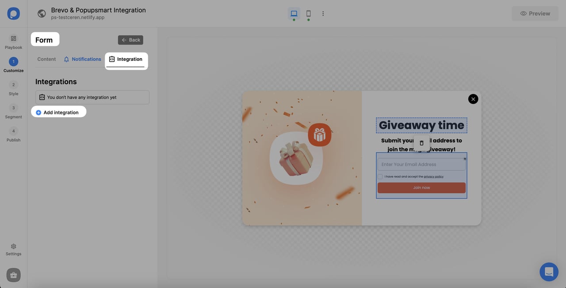566x288 pixels.
Task: Open the Playbook panel icon
Action: 13,39
